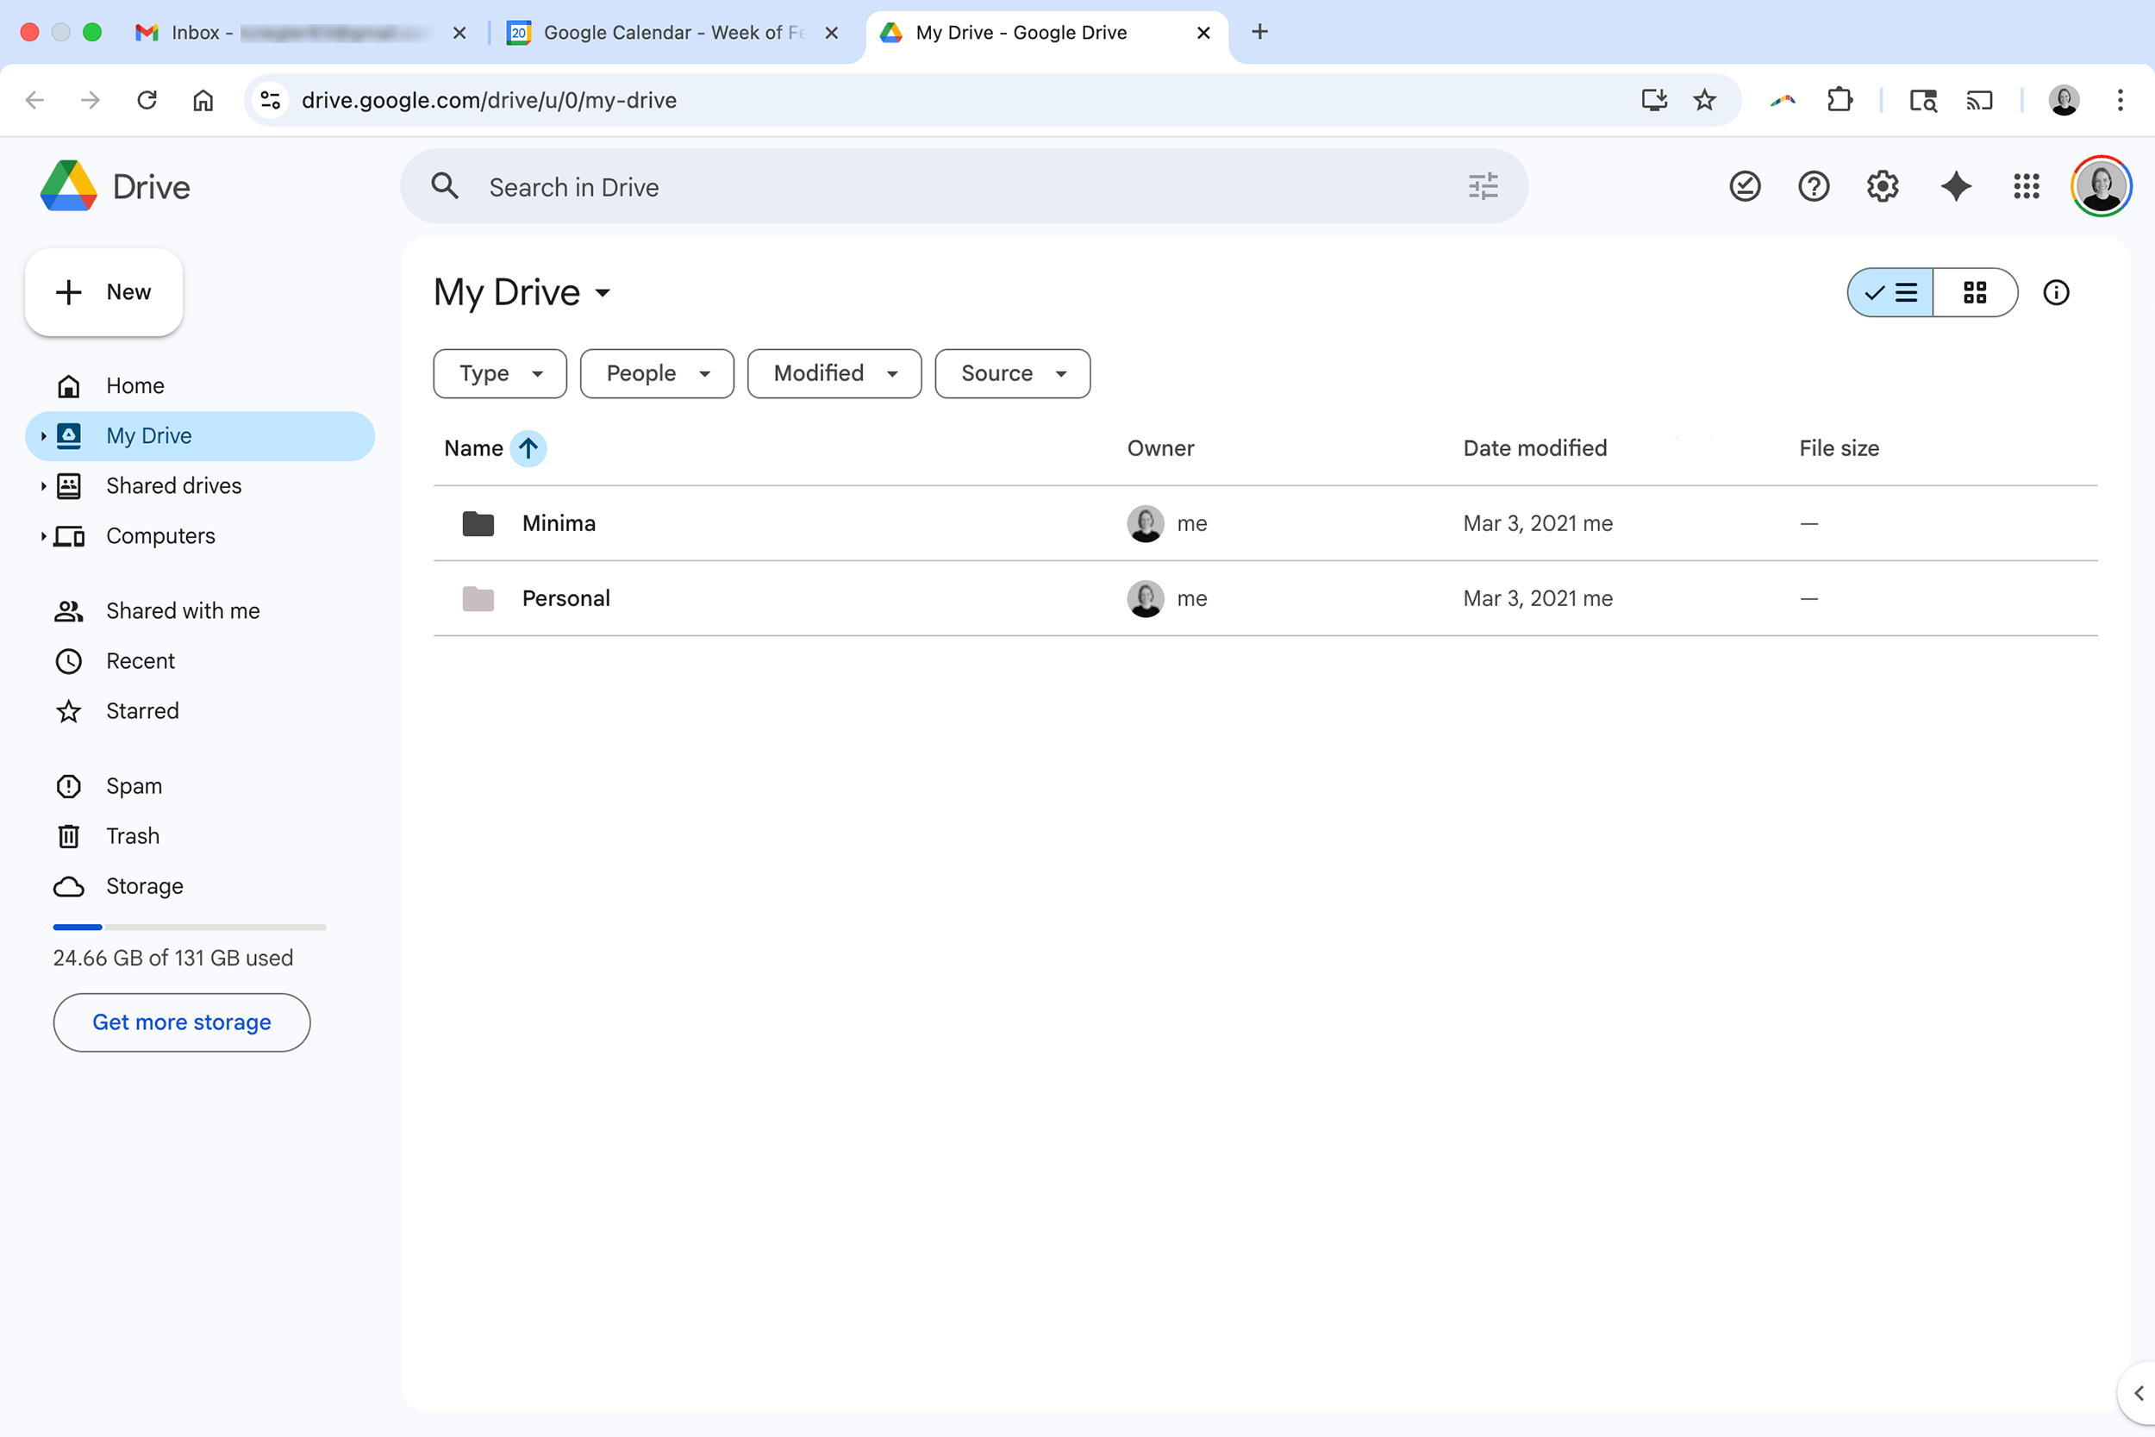Click the New button
2155x1437 pixels.
pos(103,291)
